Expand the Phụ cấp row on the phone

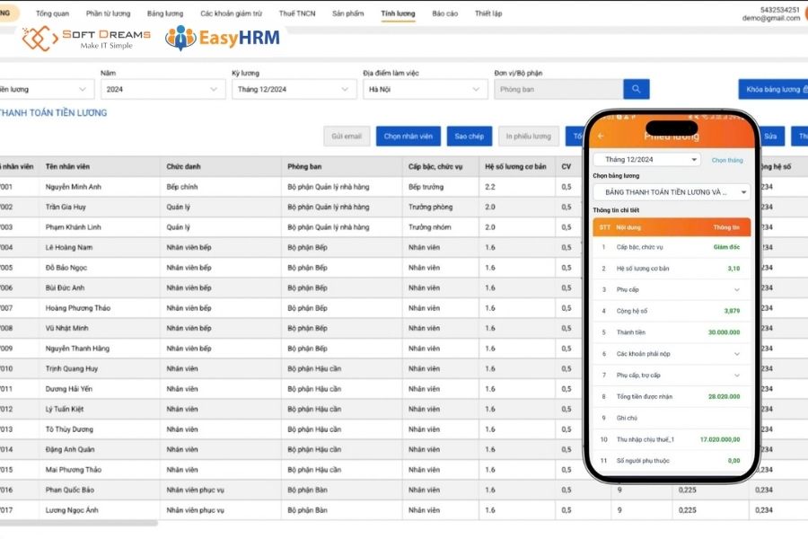click(672, 289)
